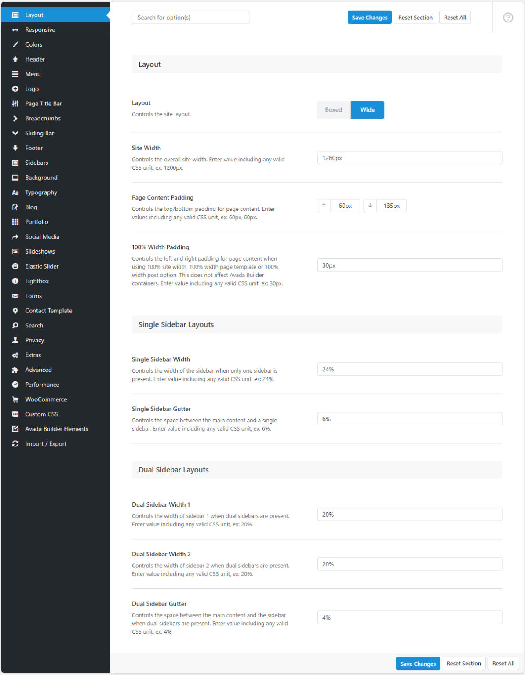Go to the Footer settings section
This screenshot has width=525, height=675.
34,148
